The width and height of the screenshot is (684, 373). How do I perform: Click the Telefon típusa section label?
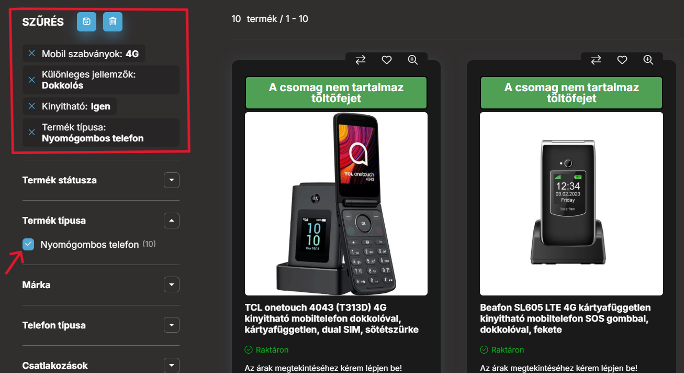[x=54, y=325]
